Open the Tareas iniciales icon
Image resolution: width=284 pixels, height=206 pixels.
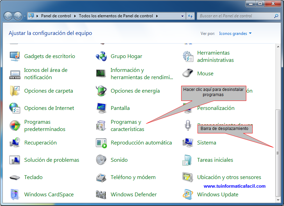point(187,160)
